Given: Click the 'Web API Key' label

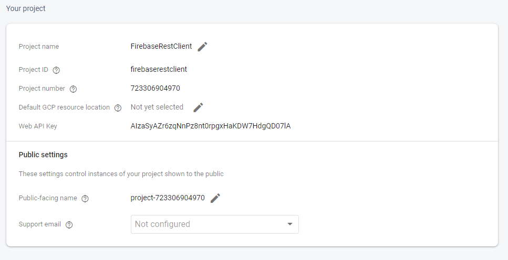Looking at the screenshot, I should point(37,126).
